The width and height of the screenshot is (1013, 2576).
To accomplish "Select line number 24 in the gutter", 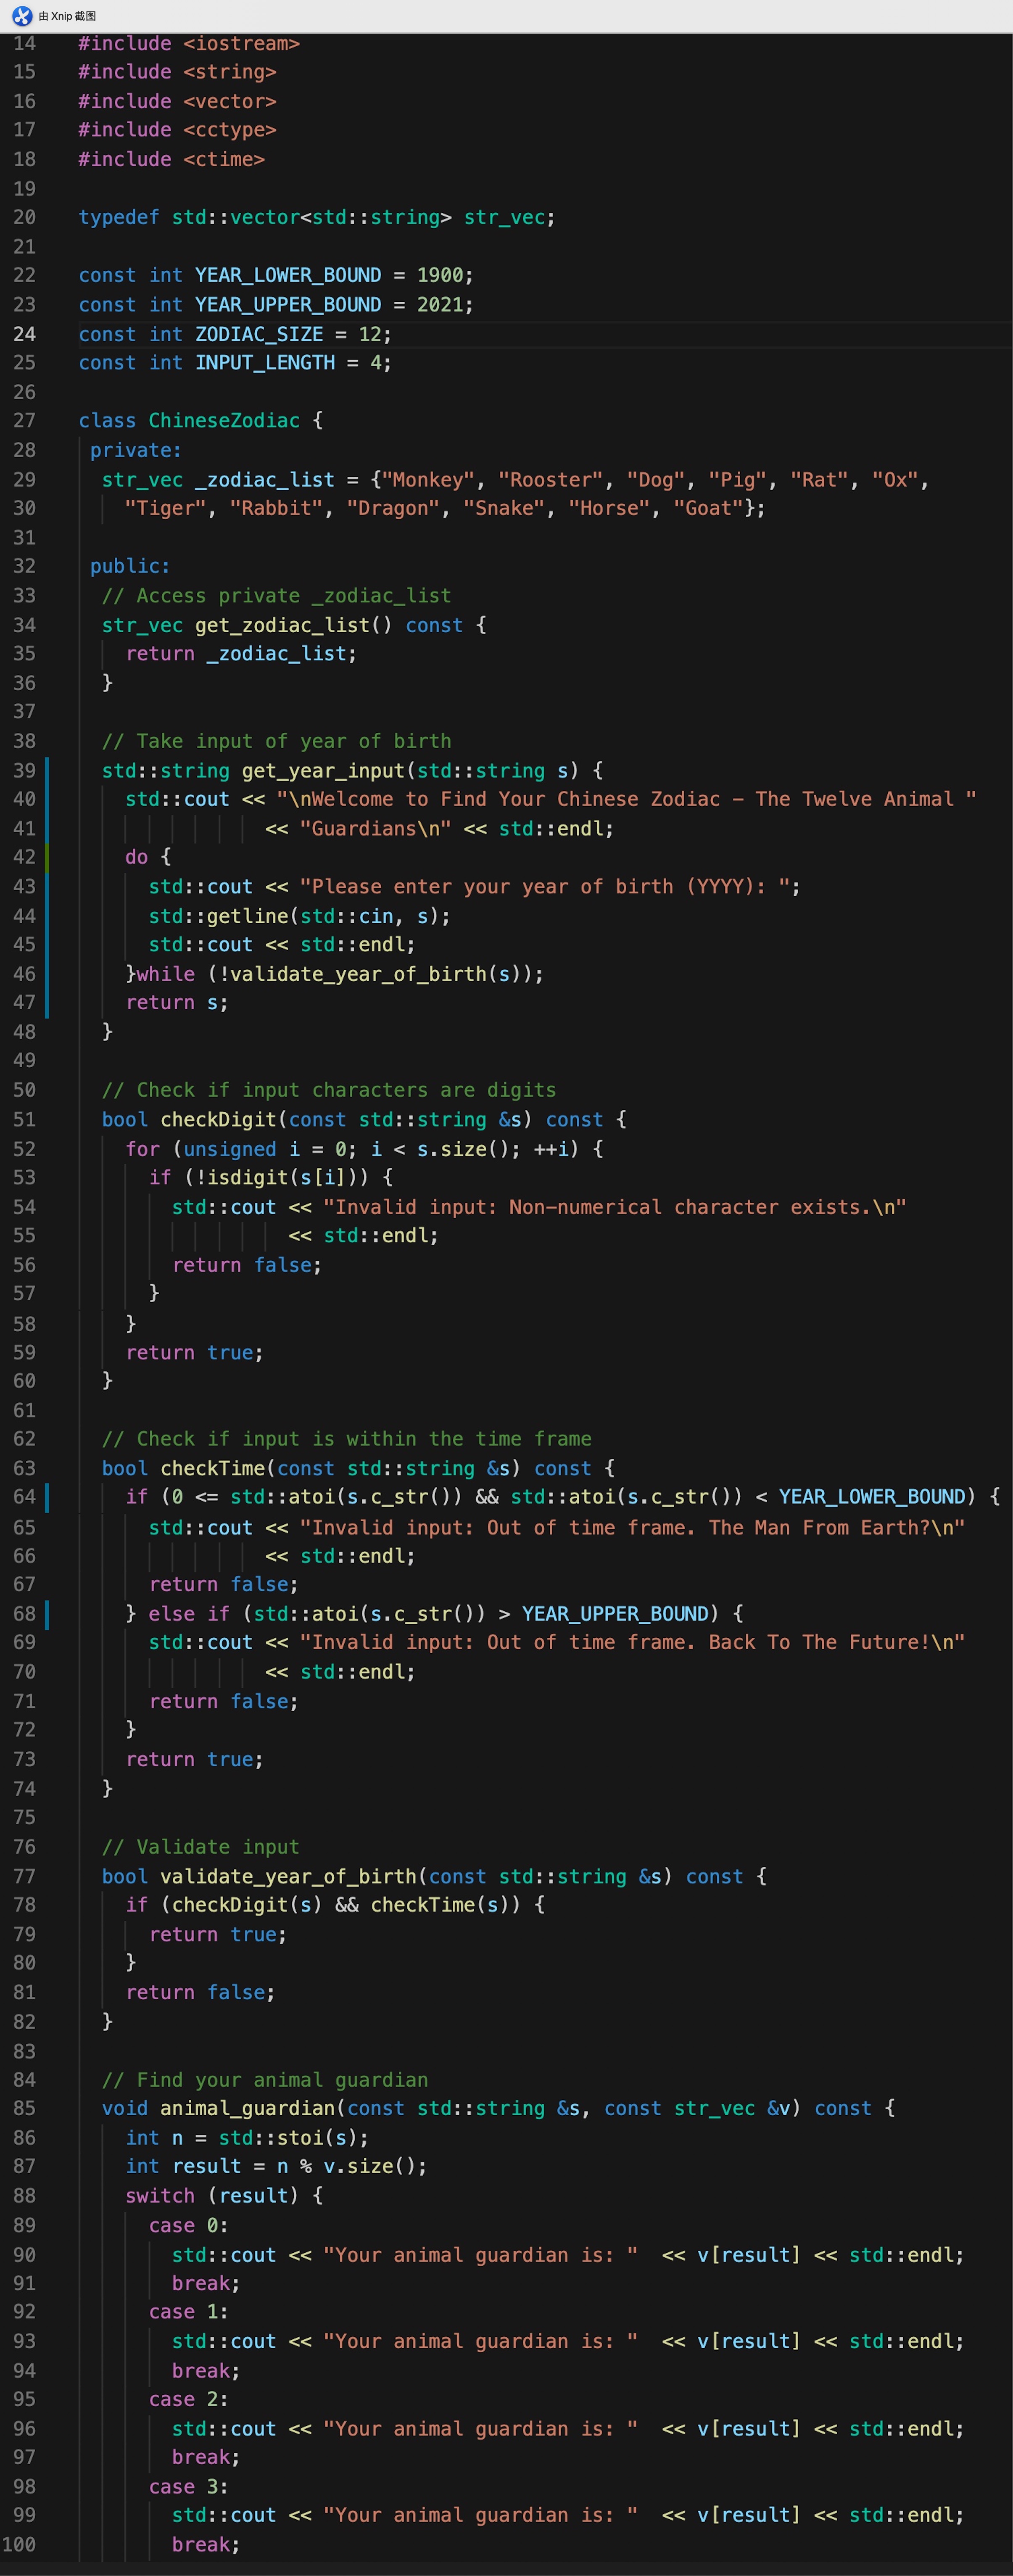I will pos(25,334).
